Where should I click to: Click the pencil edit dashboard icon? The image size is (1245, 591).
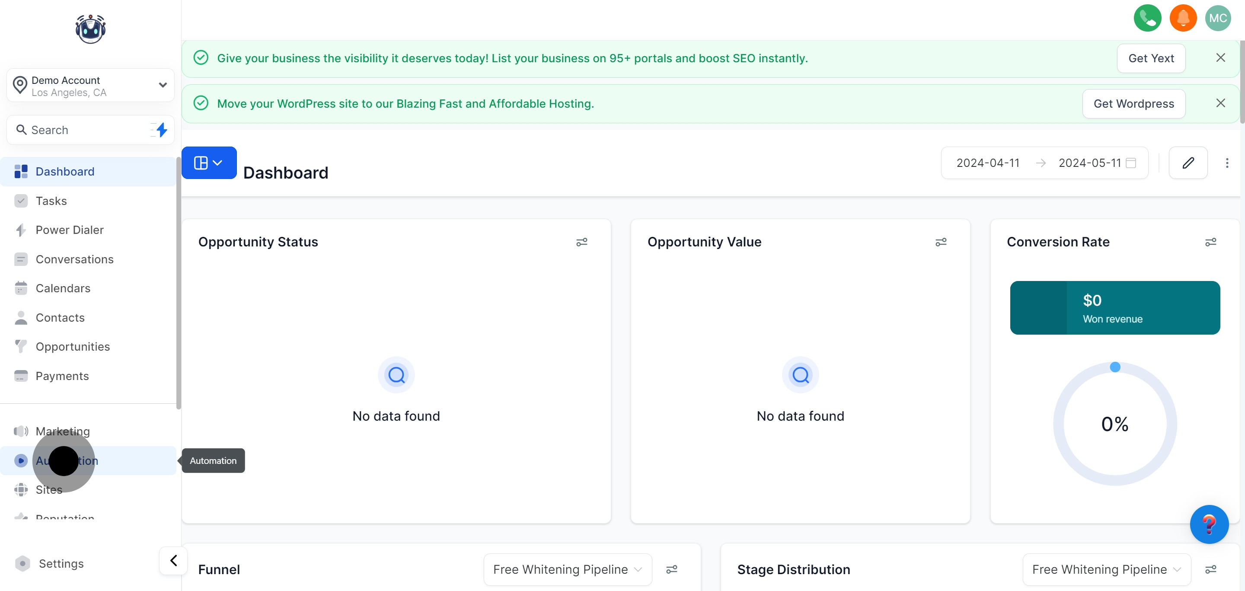1188,163
